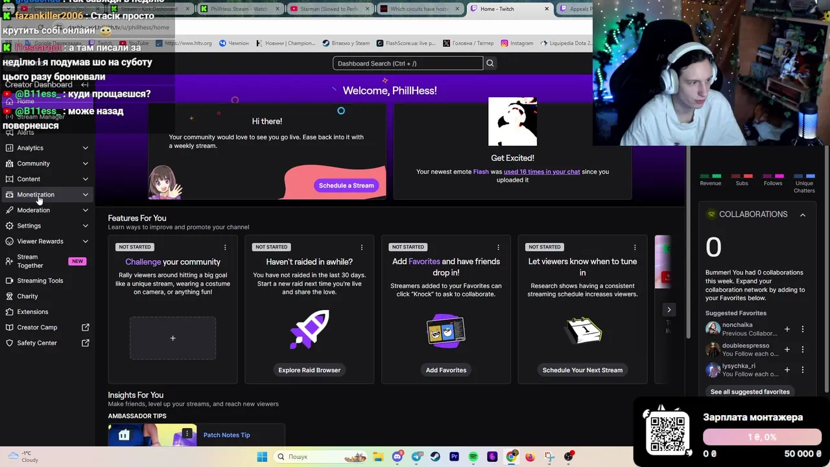Click See all suggested favorites button
The width and height of the screenshot is (830, 467).
tap(750, 392)
